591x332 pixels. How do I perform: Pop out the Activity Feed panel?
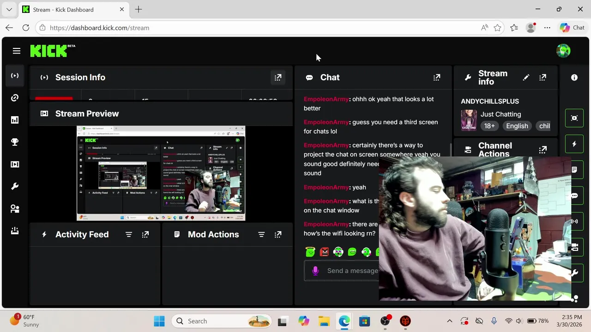click(x=145, y=235)
